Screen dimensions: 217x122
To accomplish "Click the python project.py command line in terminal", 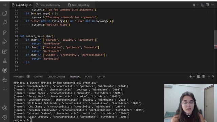I will coord(63,83).
